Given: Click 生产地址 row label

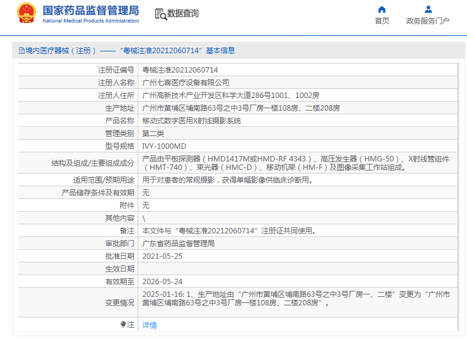Looking at the screenshot, I should [120, 108].
